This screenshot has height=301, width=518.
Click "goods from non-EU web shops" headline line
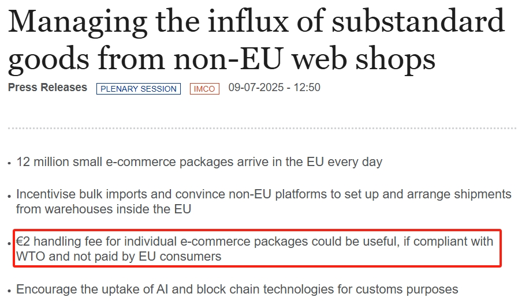coord(221,59)
